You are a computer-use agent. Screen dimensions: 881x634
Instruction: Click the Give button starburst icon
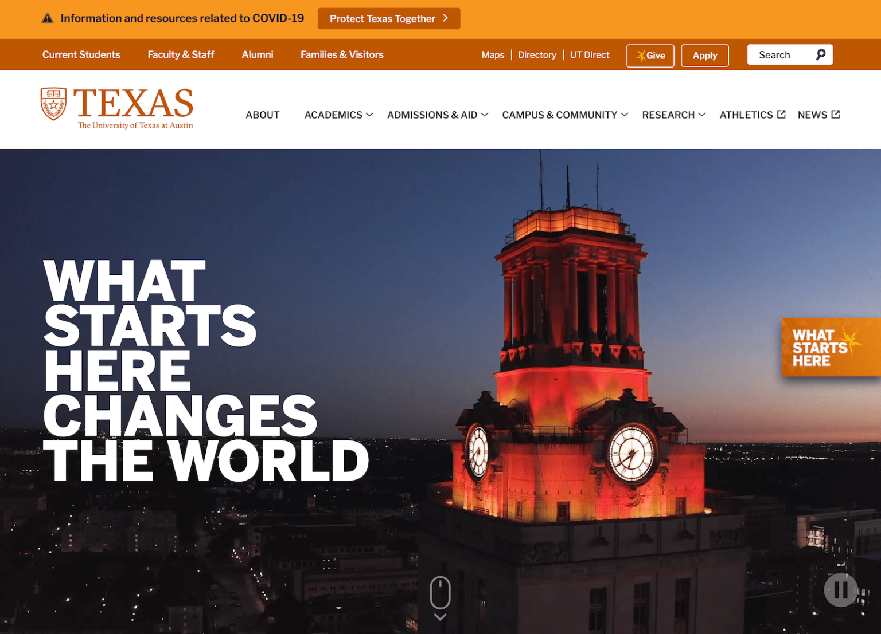point(641,56)
